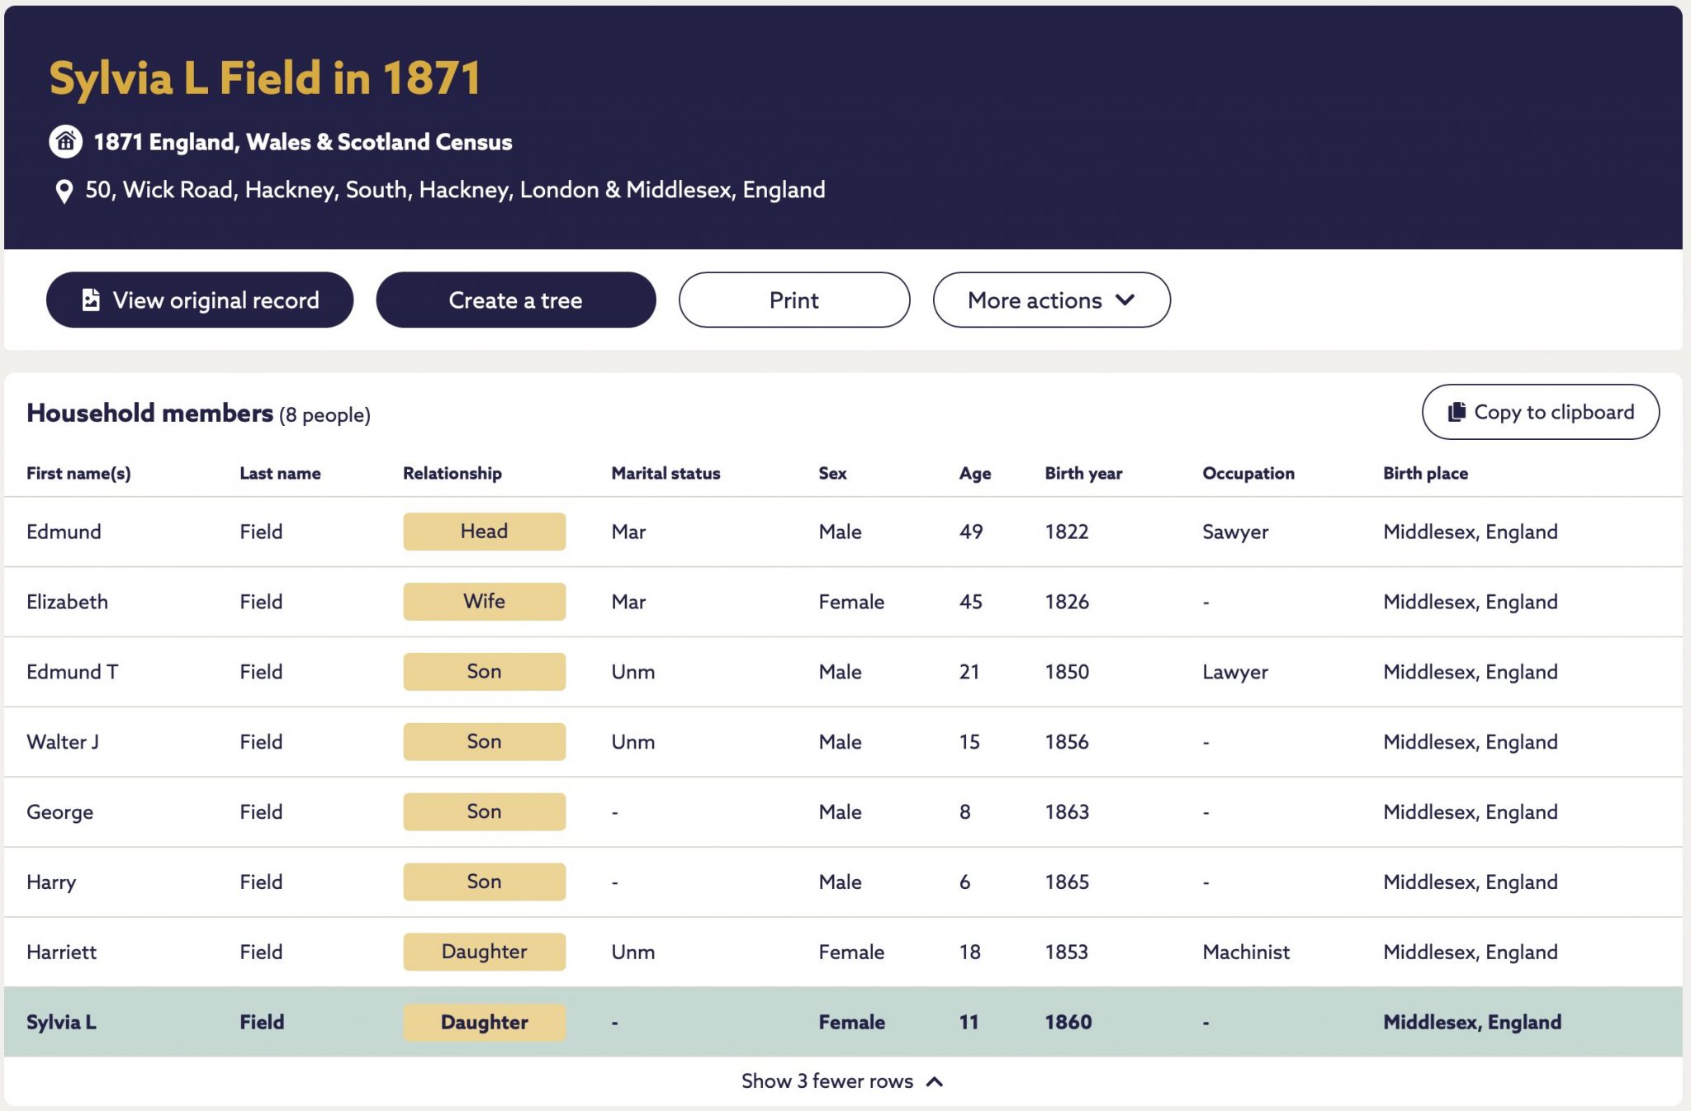Click Household members heading
Screen dimensions: 1691x1111
[x=149, y=413]
